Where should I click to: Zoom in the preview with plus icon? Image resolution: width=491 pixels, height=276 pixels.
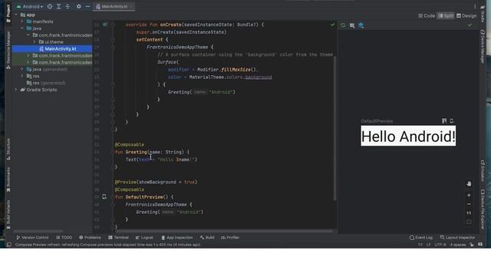point(469,195)
